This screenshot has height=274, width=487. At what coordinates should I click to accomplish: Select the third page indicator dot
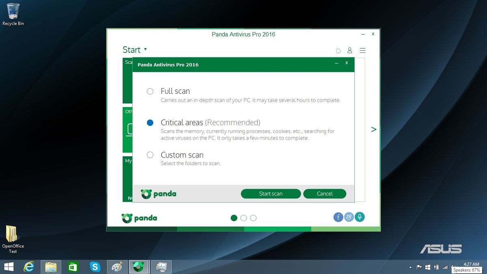click(253, 218)
